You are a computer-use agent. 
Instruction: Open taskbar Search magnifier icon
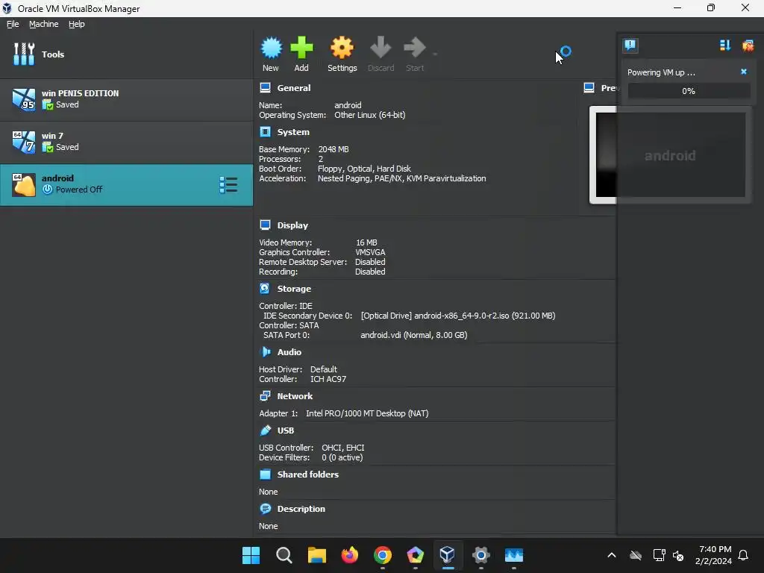tap(284, 555)
